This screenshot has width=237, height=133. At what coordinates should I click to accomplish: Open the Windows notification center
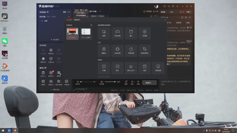pos(233,131)
